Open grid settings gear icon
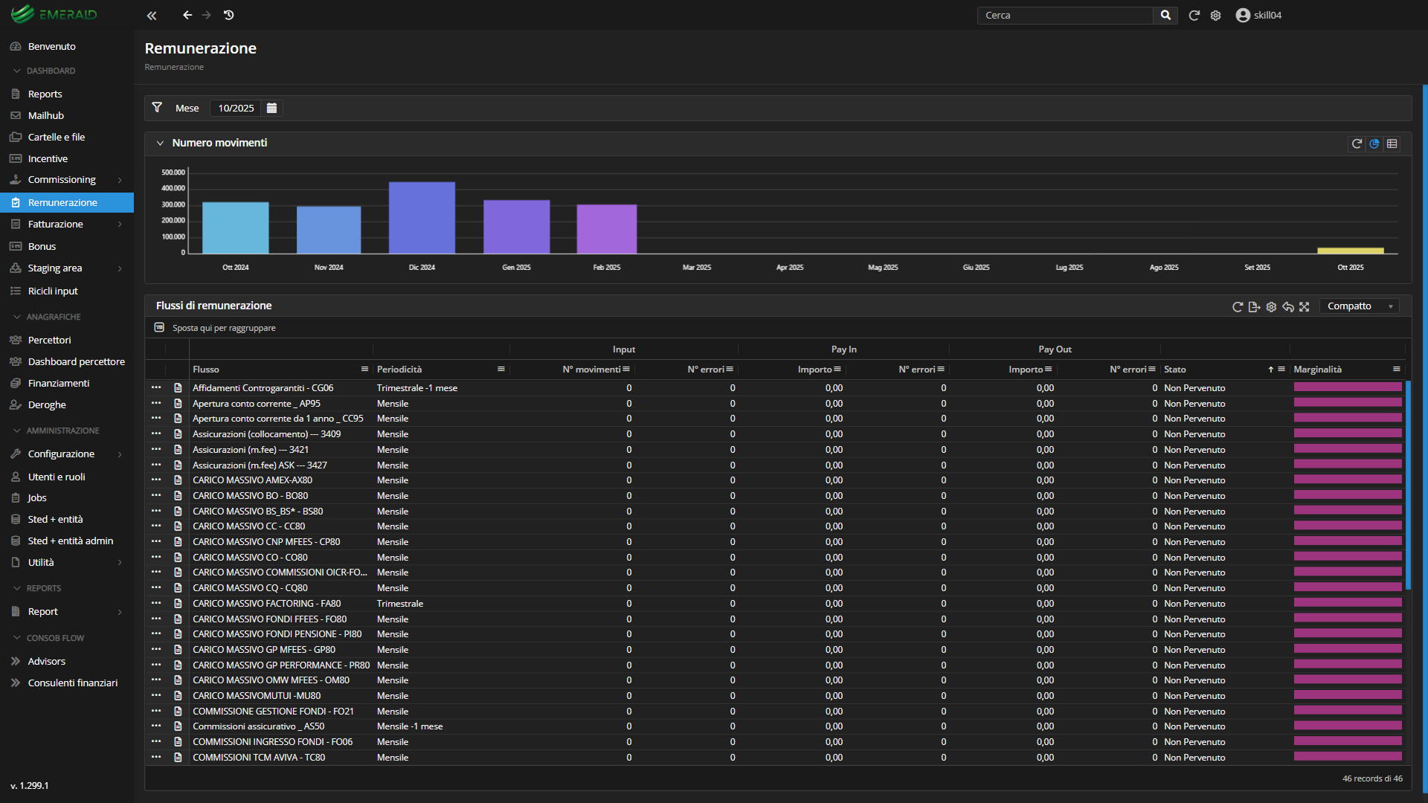1428x803 pixels. point(1271,306)
